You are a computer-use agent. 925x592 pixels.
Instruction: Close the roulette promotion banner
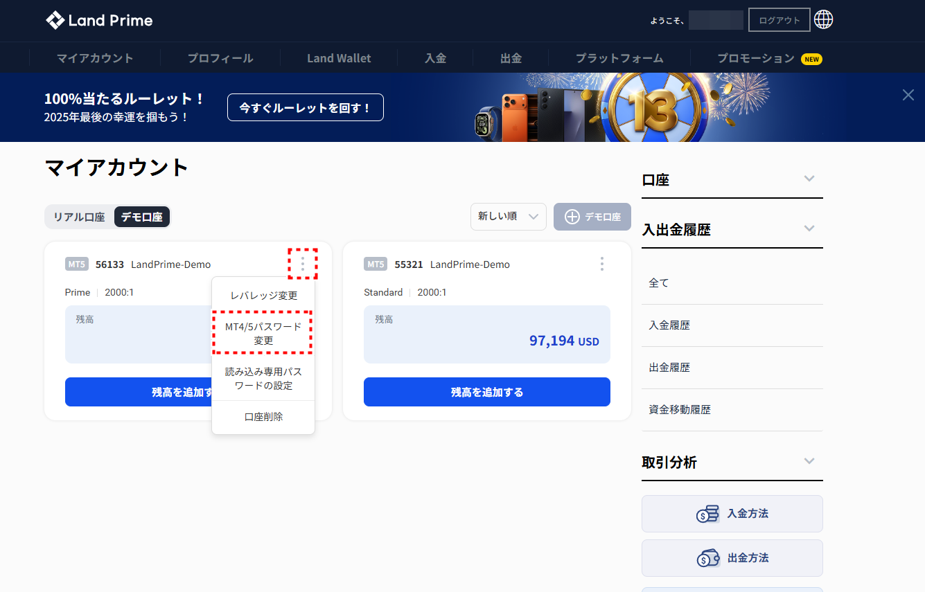pyautogui.click(x=908, y=96)
